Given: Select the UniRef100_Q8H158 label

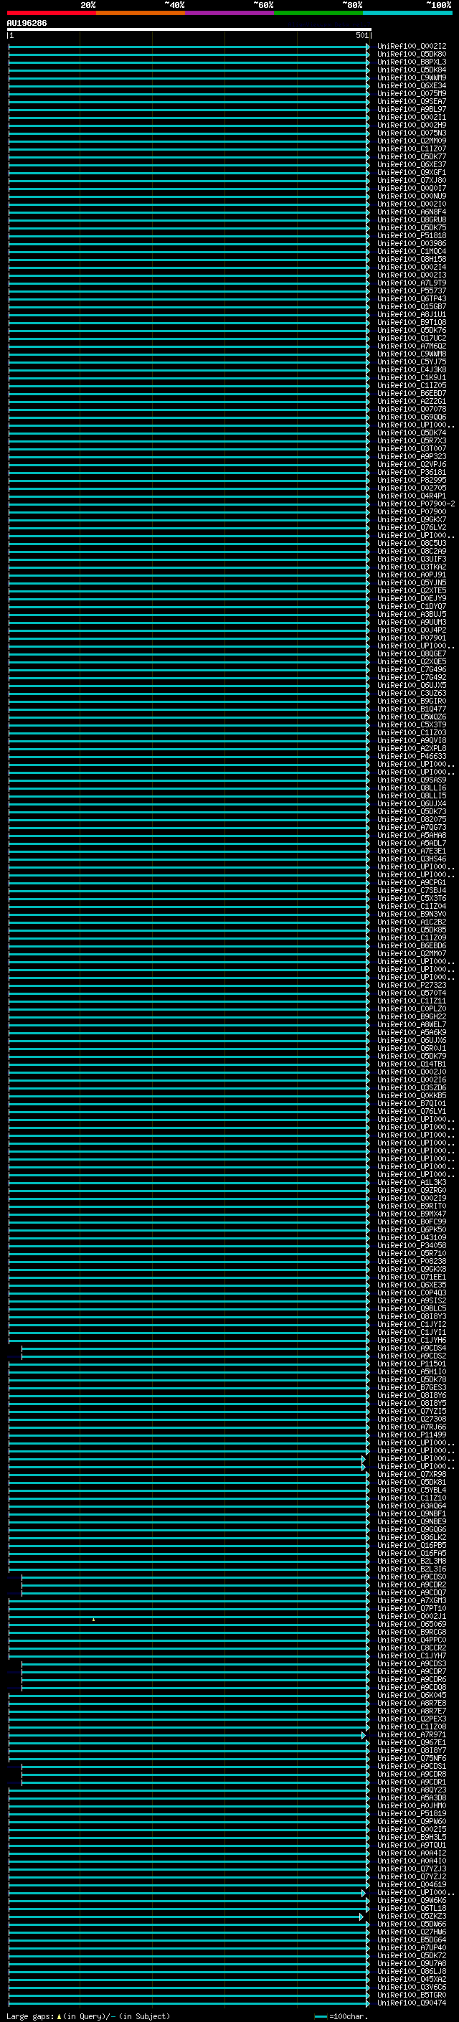Looking at the screenshot, I should click(x=412, y=259).
